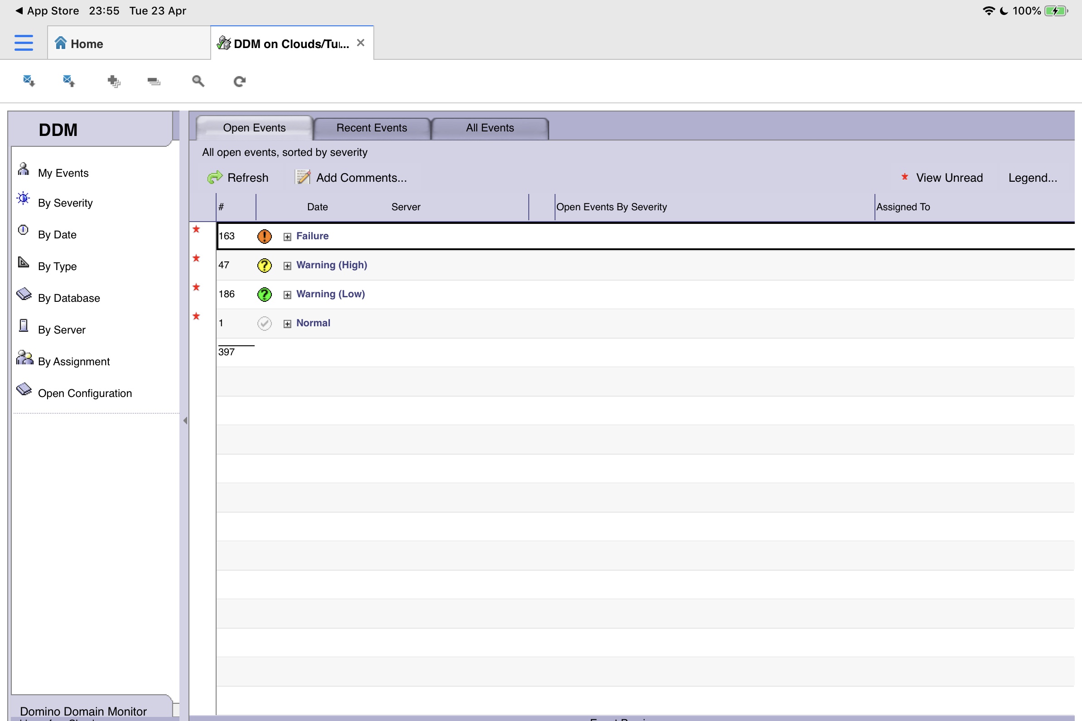The width and height of the screenshot is (1082, 721).
Task: Click the Collapse All toolbar icon
Action: (154, 82)
